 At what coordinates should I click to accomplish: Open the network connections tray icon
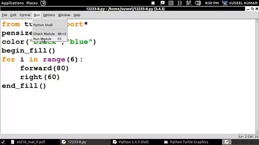click(x=189, y=3)
